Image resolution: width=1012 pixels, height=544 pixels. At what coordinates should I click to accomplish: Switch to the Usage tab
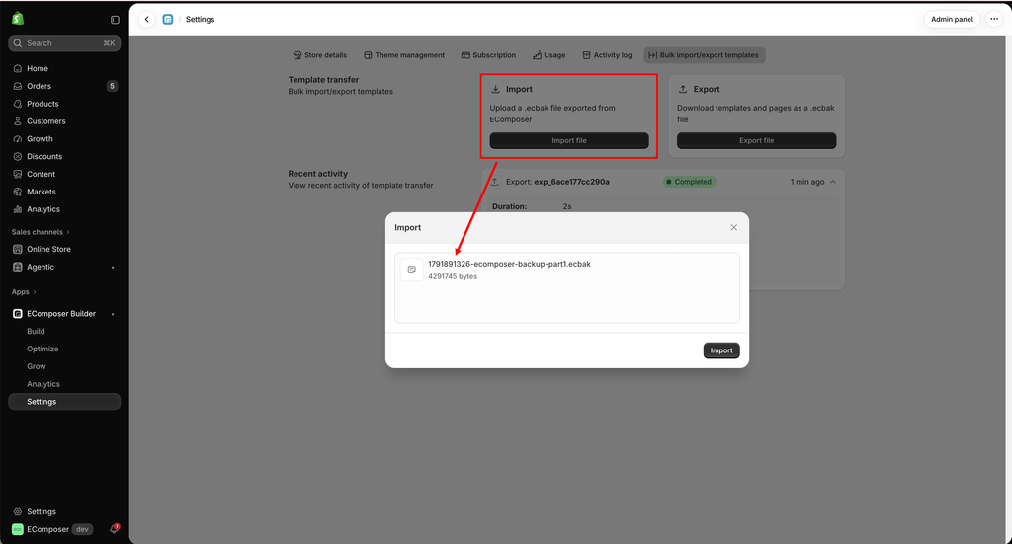tap(549, 55)
